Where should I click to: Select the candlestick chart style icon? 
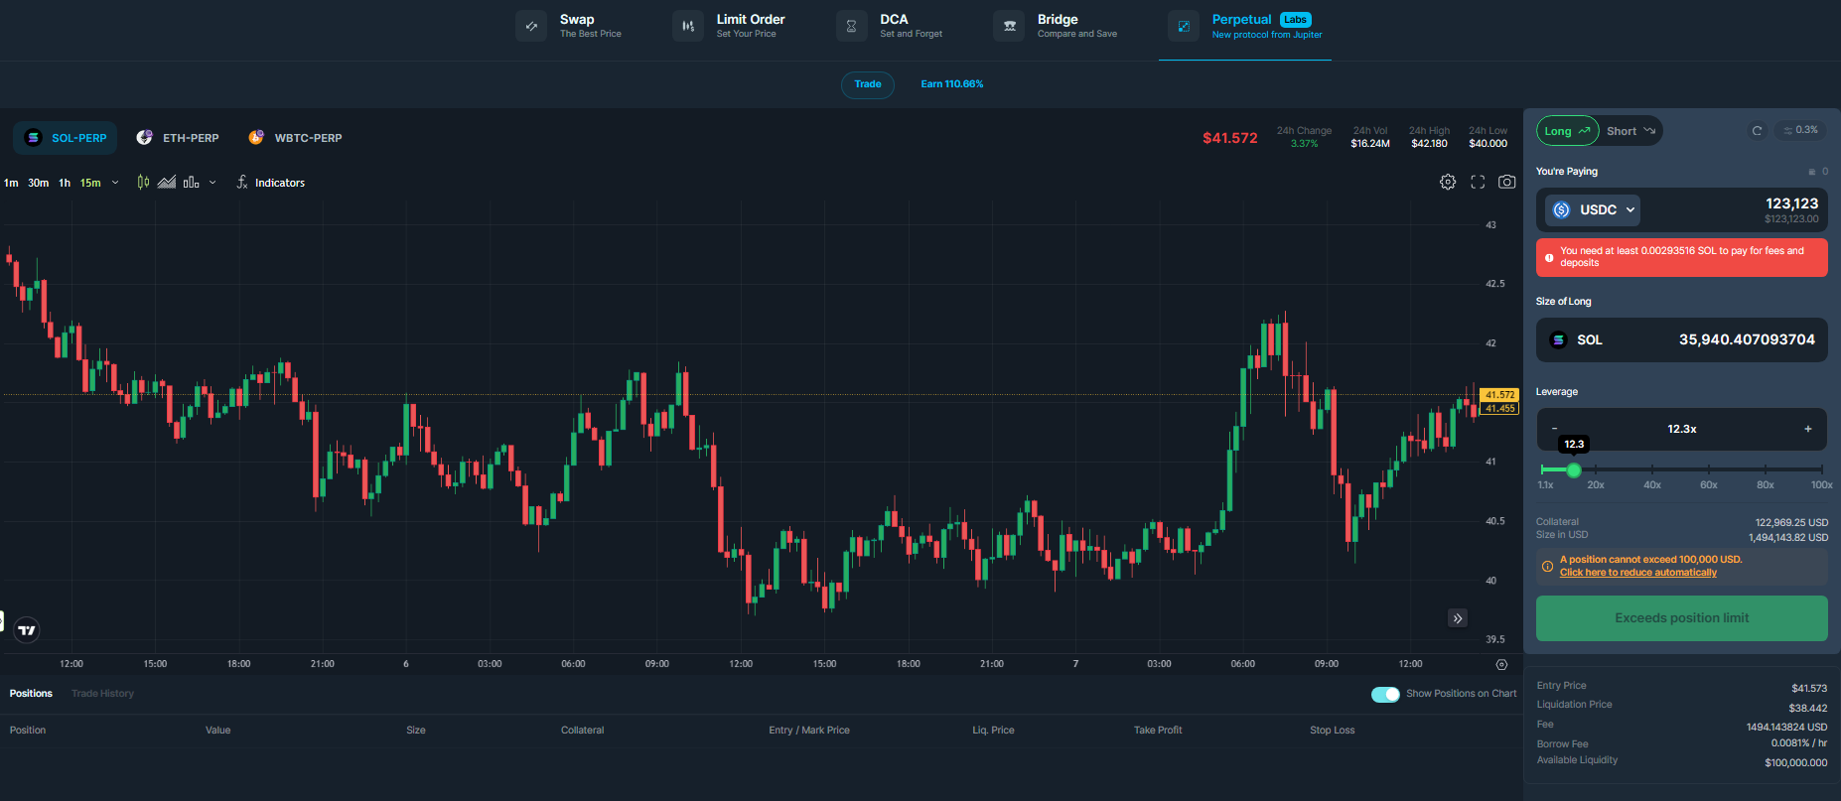[144, 182]
